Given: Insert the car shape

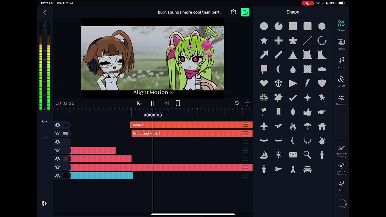Looking at the screenshot, I should pos(307,169).
